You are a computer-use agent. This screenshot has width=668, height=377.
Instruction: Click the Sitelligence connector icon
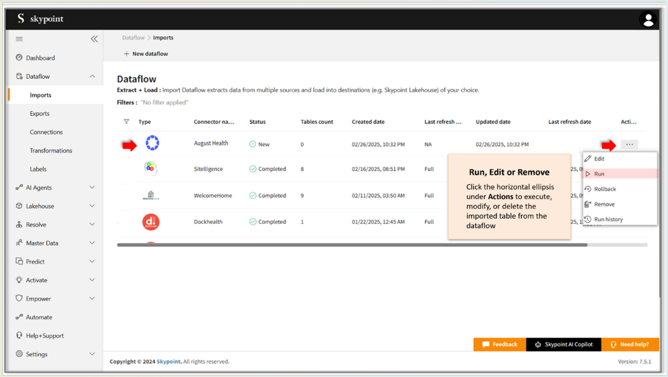click(x=151, y=169)
